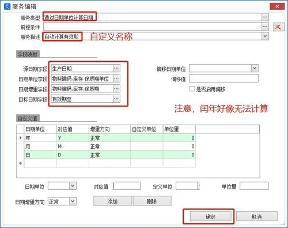Open precondition browse ellipsis button
Viewport: 288px width, 228px height.
coord(265,27)
